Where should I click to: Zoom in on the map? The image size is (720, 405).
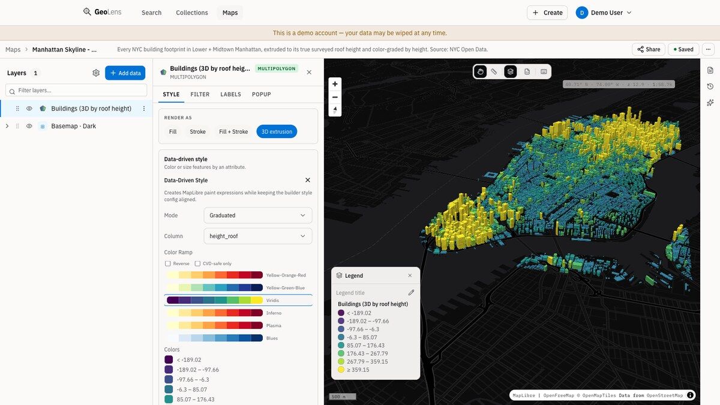[x=335, y=83]
